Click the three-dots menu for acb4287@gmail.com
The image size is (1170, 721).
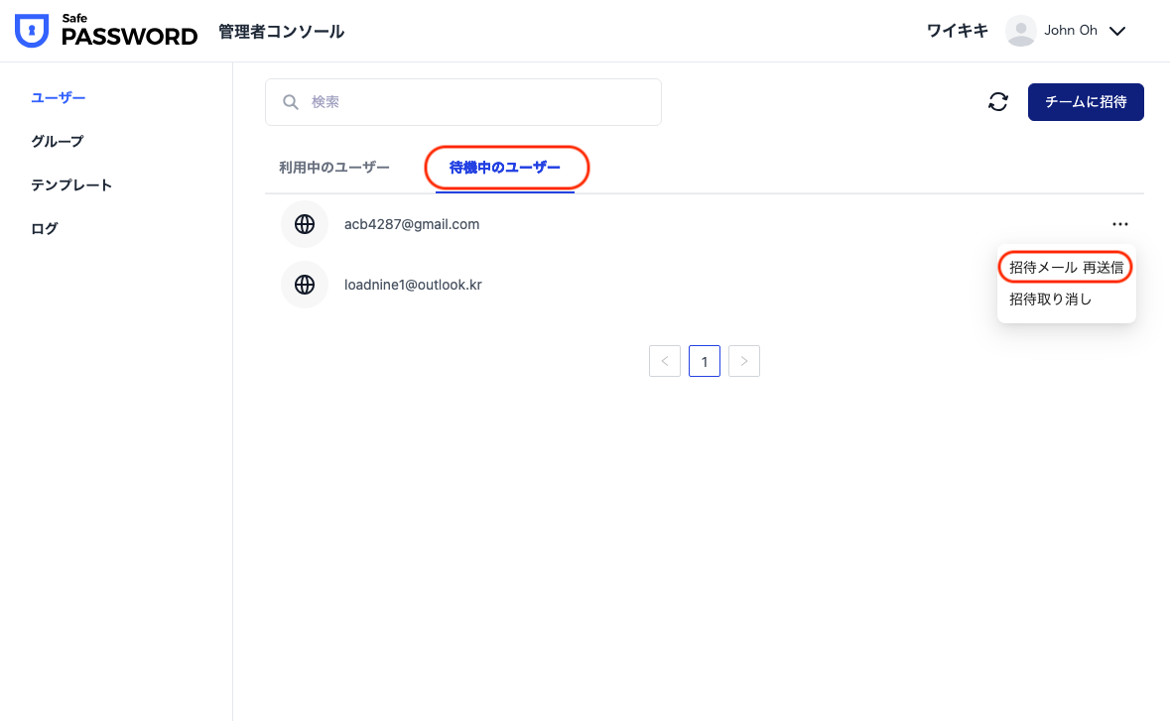pyautogui.click(x=1120, y=224)
